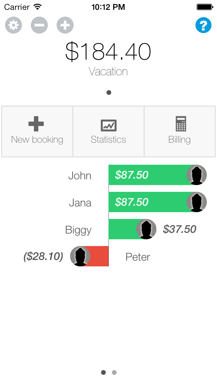Tap Biggy's avatar picture
Image resolution: width=217 pixels, height=385 pixels.
(x=146, y=229)
